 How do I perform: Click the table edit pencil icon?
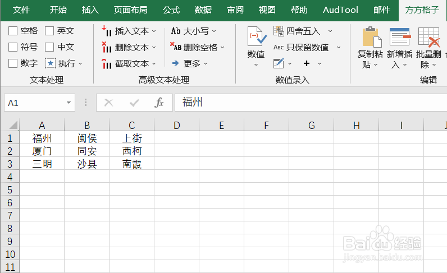pos(279,63)
